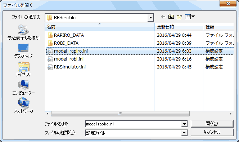Select the text RAPIRO_DATA
This screenshot has height=142, width=239.
tap(69, 35)
